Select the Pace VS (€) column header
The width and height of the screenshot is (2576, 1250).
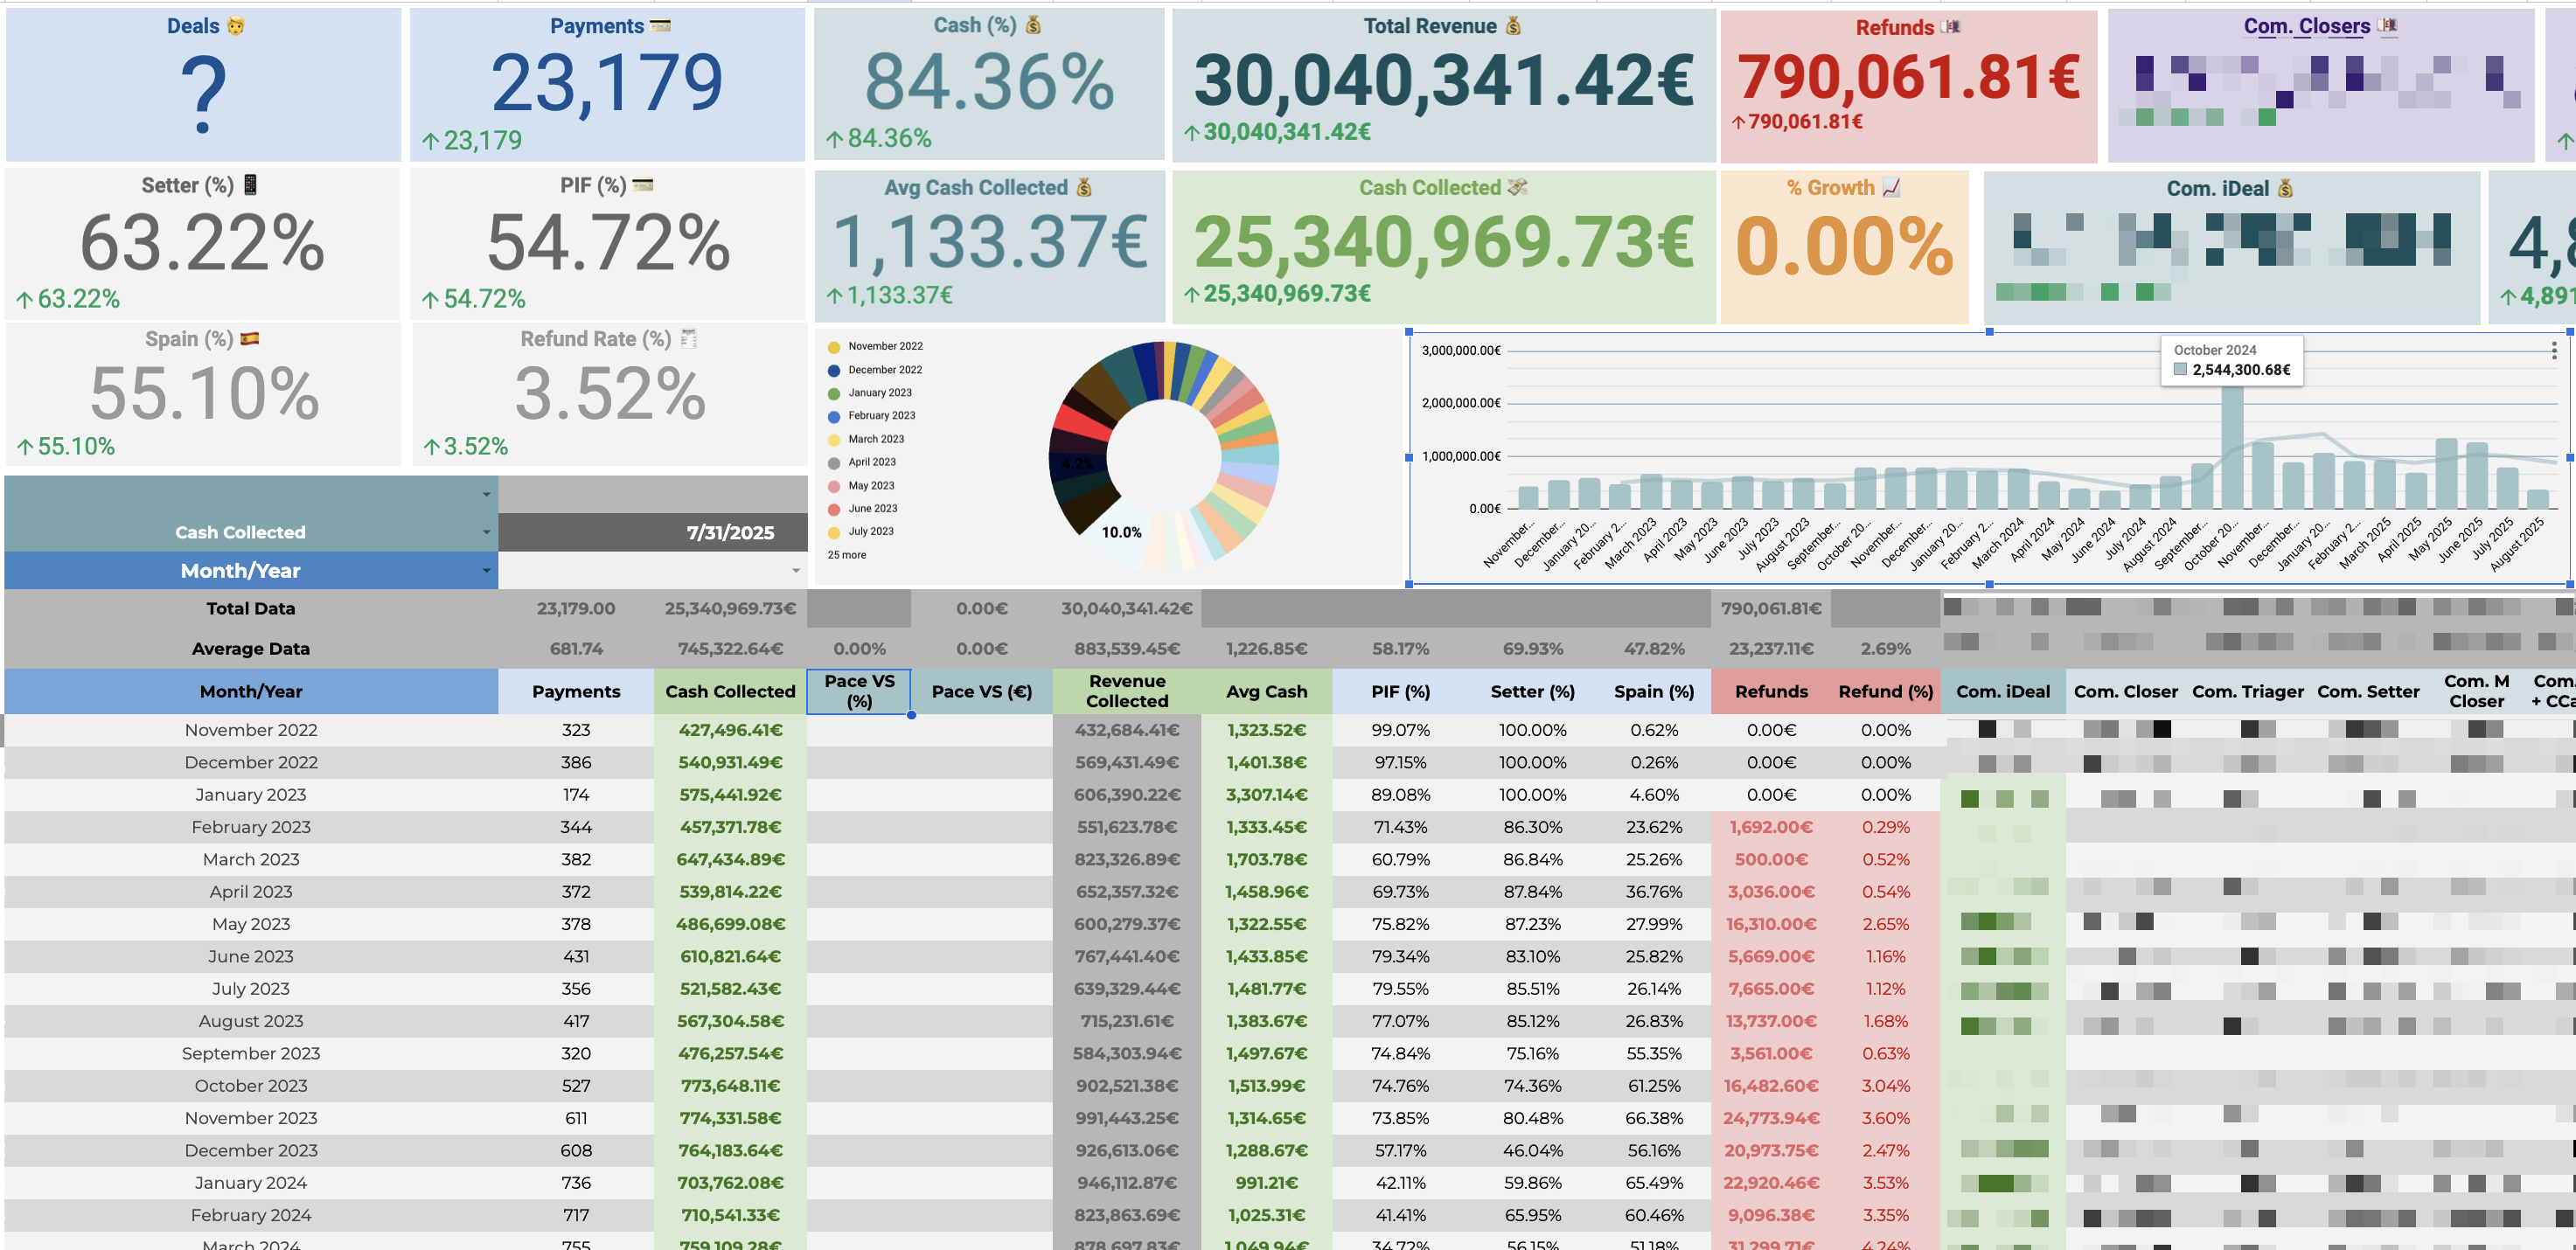982,691
